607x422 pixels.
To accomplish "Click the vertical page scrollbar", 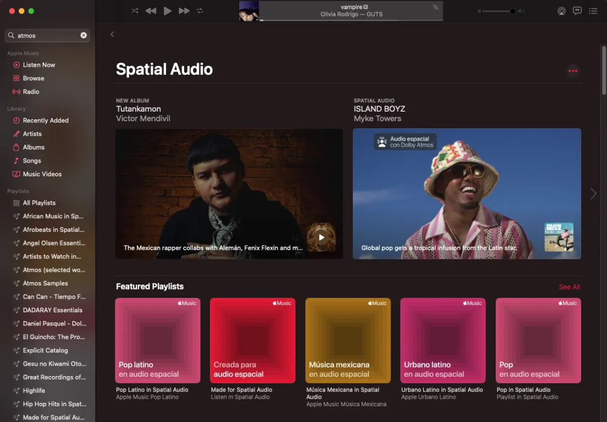I will click(x=603, y=70).
